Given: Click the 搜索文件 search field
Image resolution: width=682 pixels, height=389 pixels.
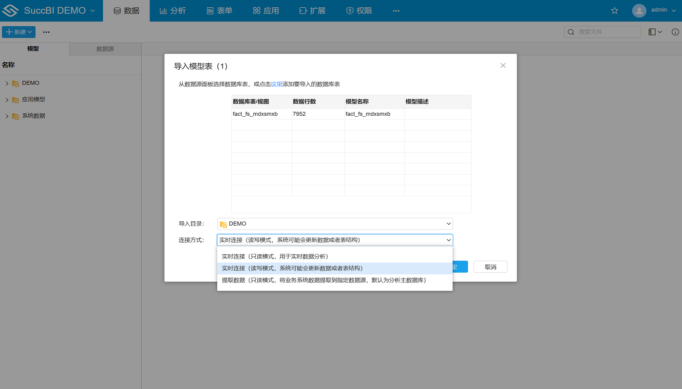Looking at the screenshot, I should (607, 32).
